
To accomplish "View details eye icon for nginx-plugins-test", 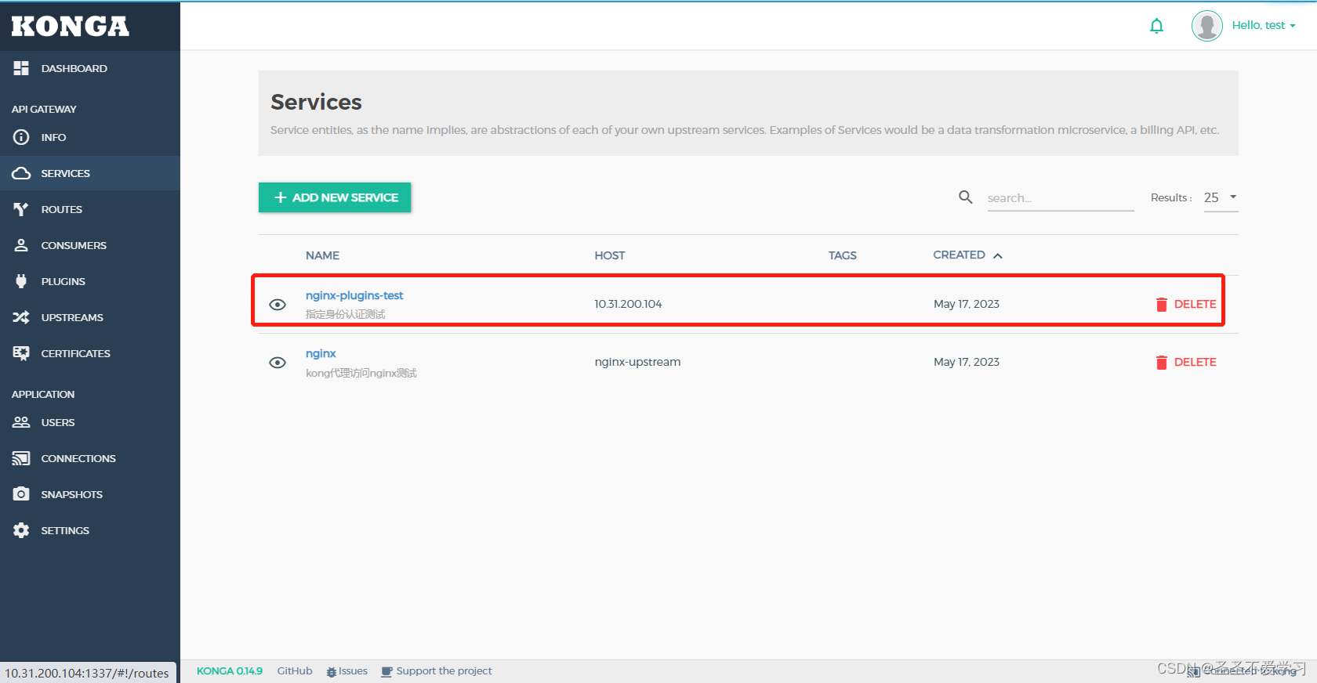I will tap(278, 305).
